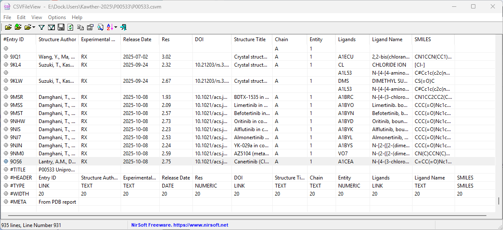503x230 pixels.
Task: Click the Exit door icon
Action: [124, 28]
